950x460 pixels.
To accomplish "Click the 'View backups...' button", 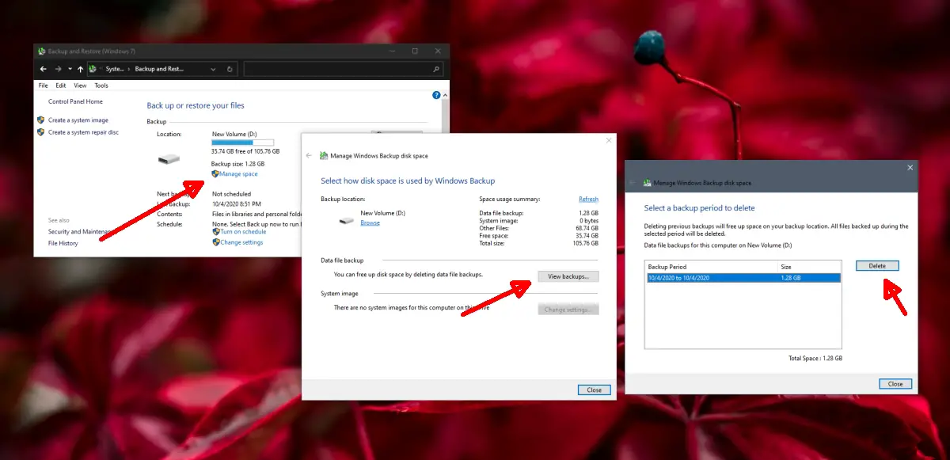I will [x=568, y=276].
